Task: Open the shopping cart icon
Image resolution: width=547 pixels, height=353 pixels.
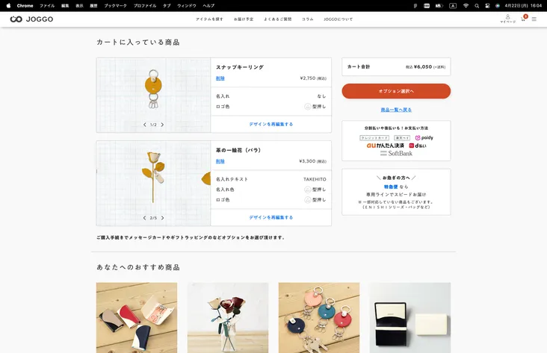Action: (x=523, y=19)
